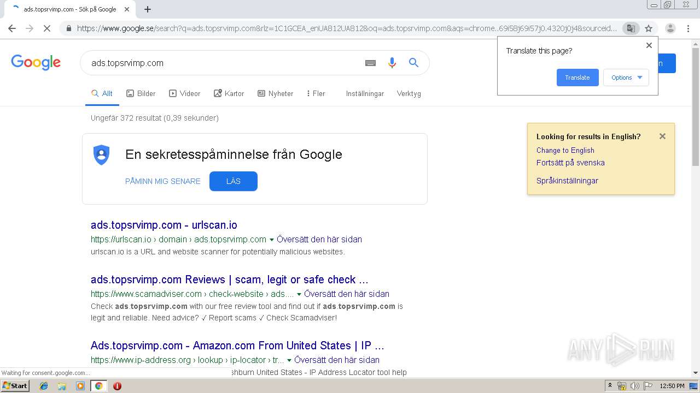Click the shield privacy reminder icon
The width and height of the screenshot is (700, 393).
(x=102, y=155)
